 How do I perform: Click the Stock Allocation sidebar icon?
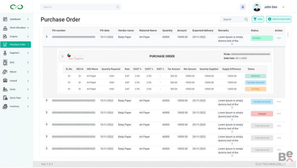pos(5,28)
